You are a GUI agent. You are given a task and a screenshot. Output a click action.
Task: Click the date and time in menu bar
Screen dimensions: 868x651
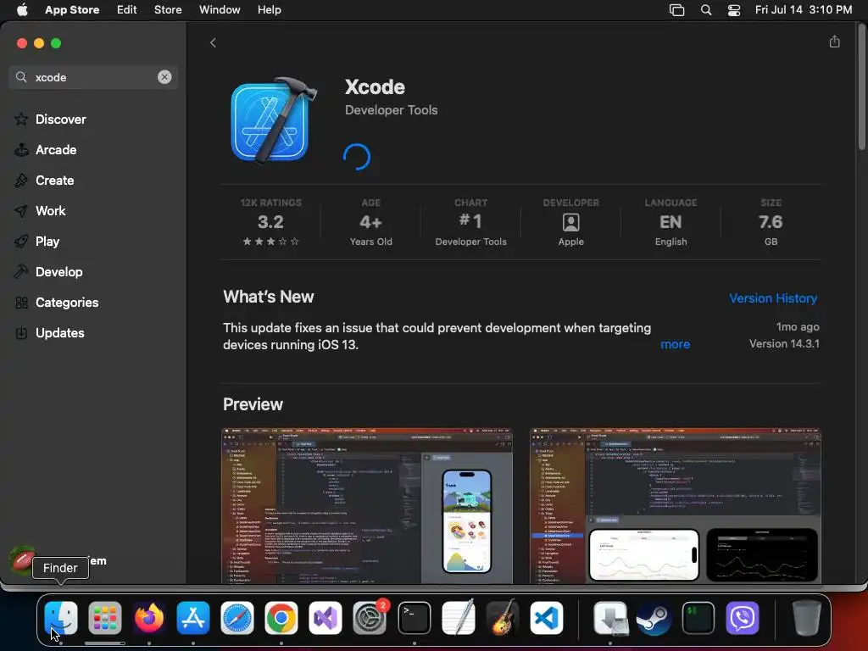[x=804, y=10]
